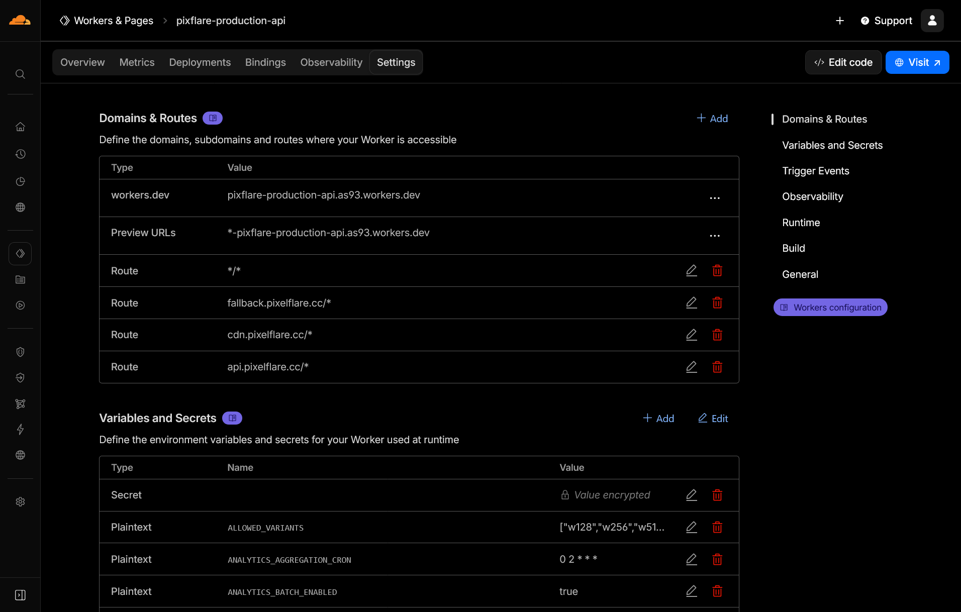Edit the encrypted Secret using the pencil icon

692,495
